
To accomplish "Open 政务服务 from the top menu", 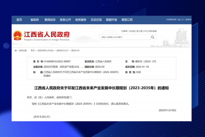I will 81,20.
